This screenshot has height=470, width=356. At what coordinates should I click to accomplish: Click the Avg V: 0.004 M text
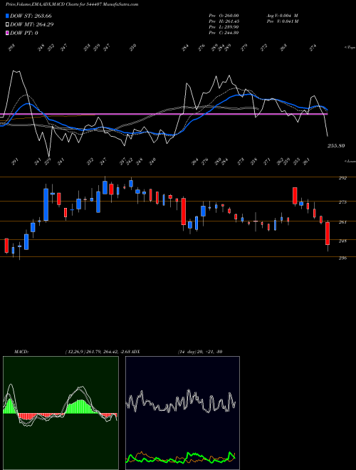click(282, 16)
